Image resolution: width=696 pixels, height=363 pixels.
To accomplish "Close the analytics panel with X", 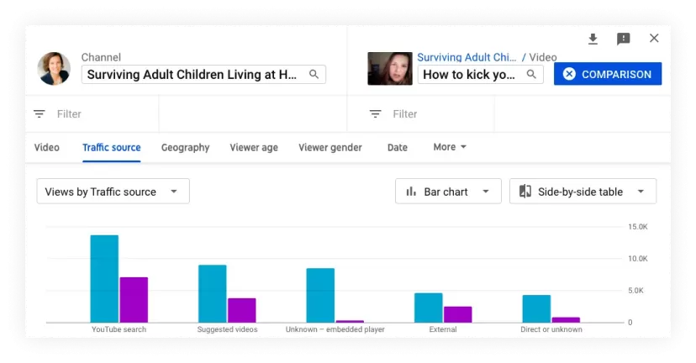I will click(x=654, y=39).
